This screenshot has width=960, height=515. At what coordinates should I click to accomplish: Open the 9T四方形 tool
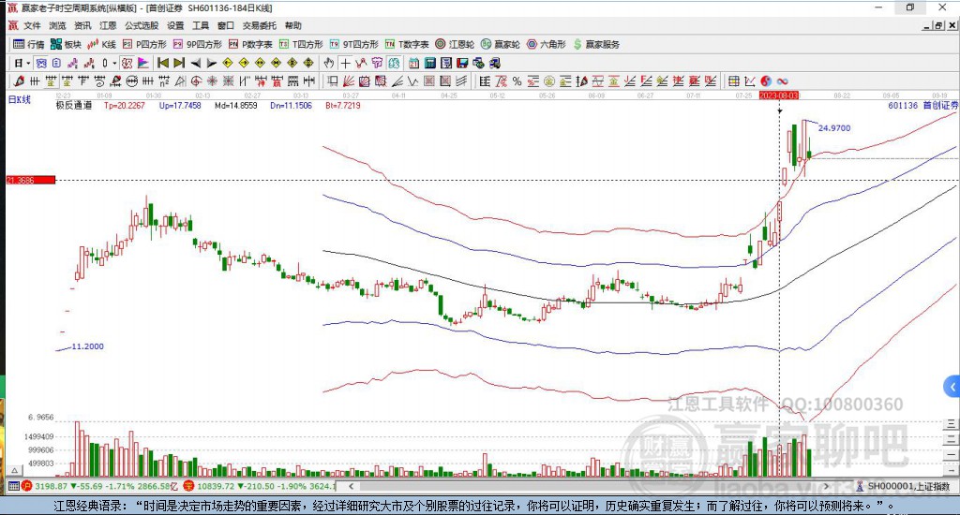tap(353, 44)
